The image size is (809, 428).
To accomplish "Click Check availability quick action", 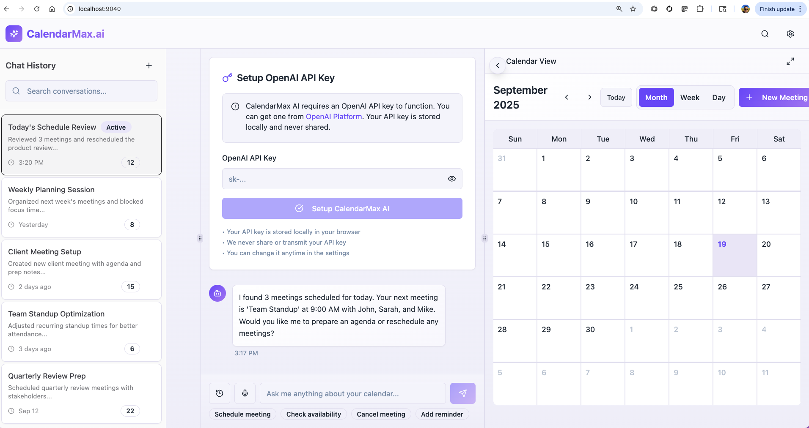I will (314, 414).
